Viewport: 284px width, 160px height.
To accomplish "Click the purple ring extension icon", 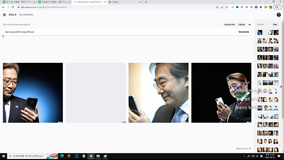I will click(x=251, y=7).
